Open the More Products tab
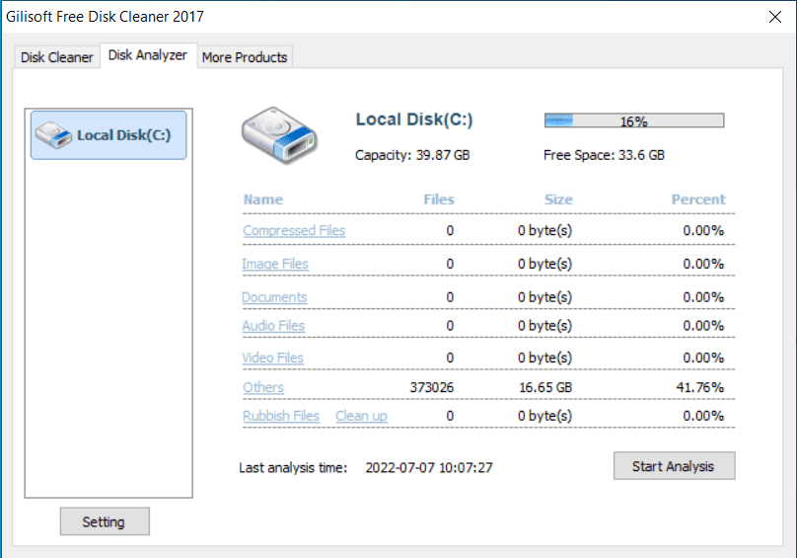This screenshot has width=797, height=558. (x=245, y=57)
